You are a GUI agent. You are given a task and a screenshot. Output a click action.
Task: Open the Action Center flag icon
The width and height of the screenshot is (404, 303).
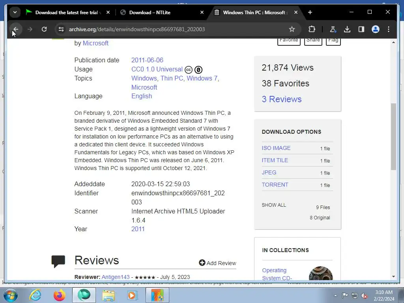click(x=345, y=296)
